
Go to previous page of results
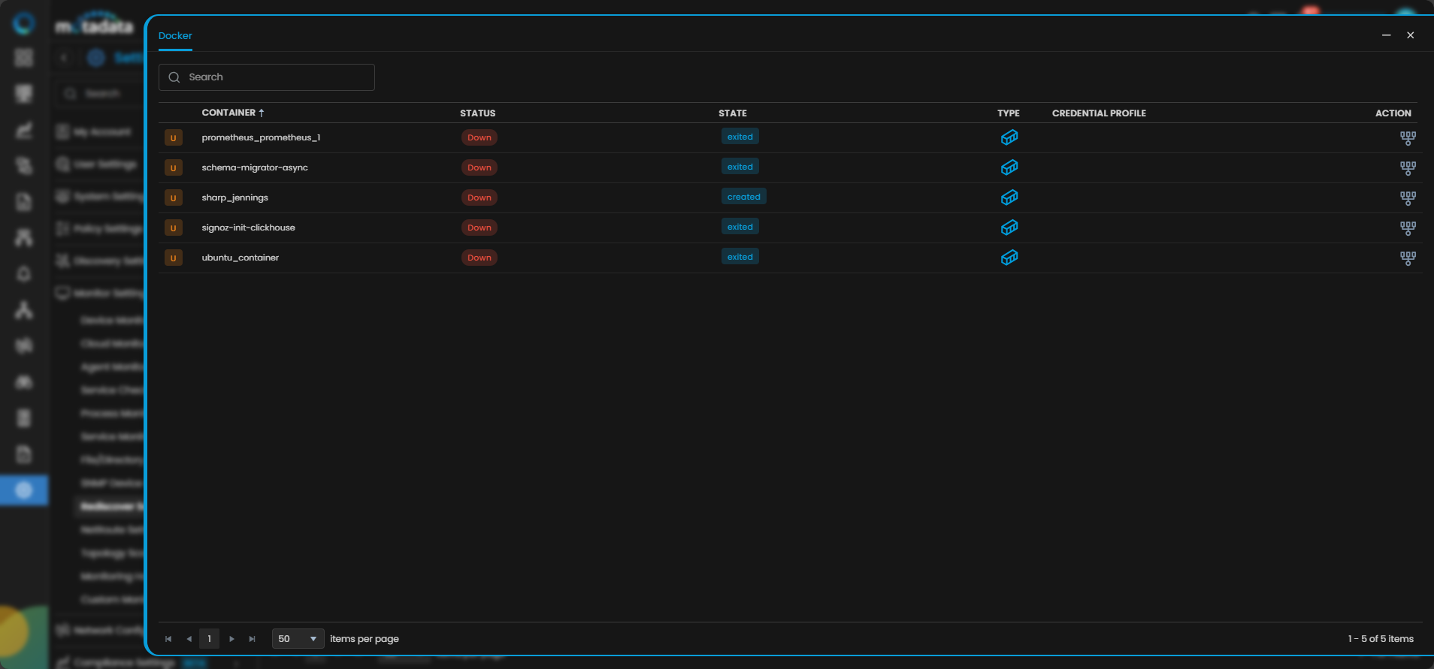coord(189,639)
